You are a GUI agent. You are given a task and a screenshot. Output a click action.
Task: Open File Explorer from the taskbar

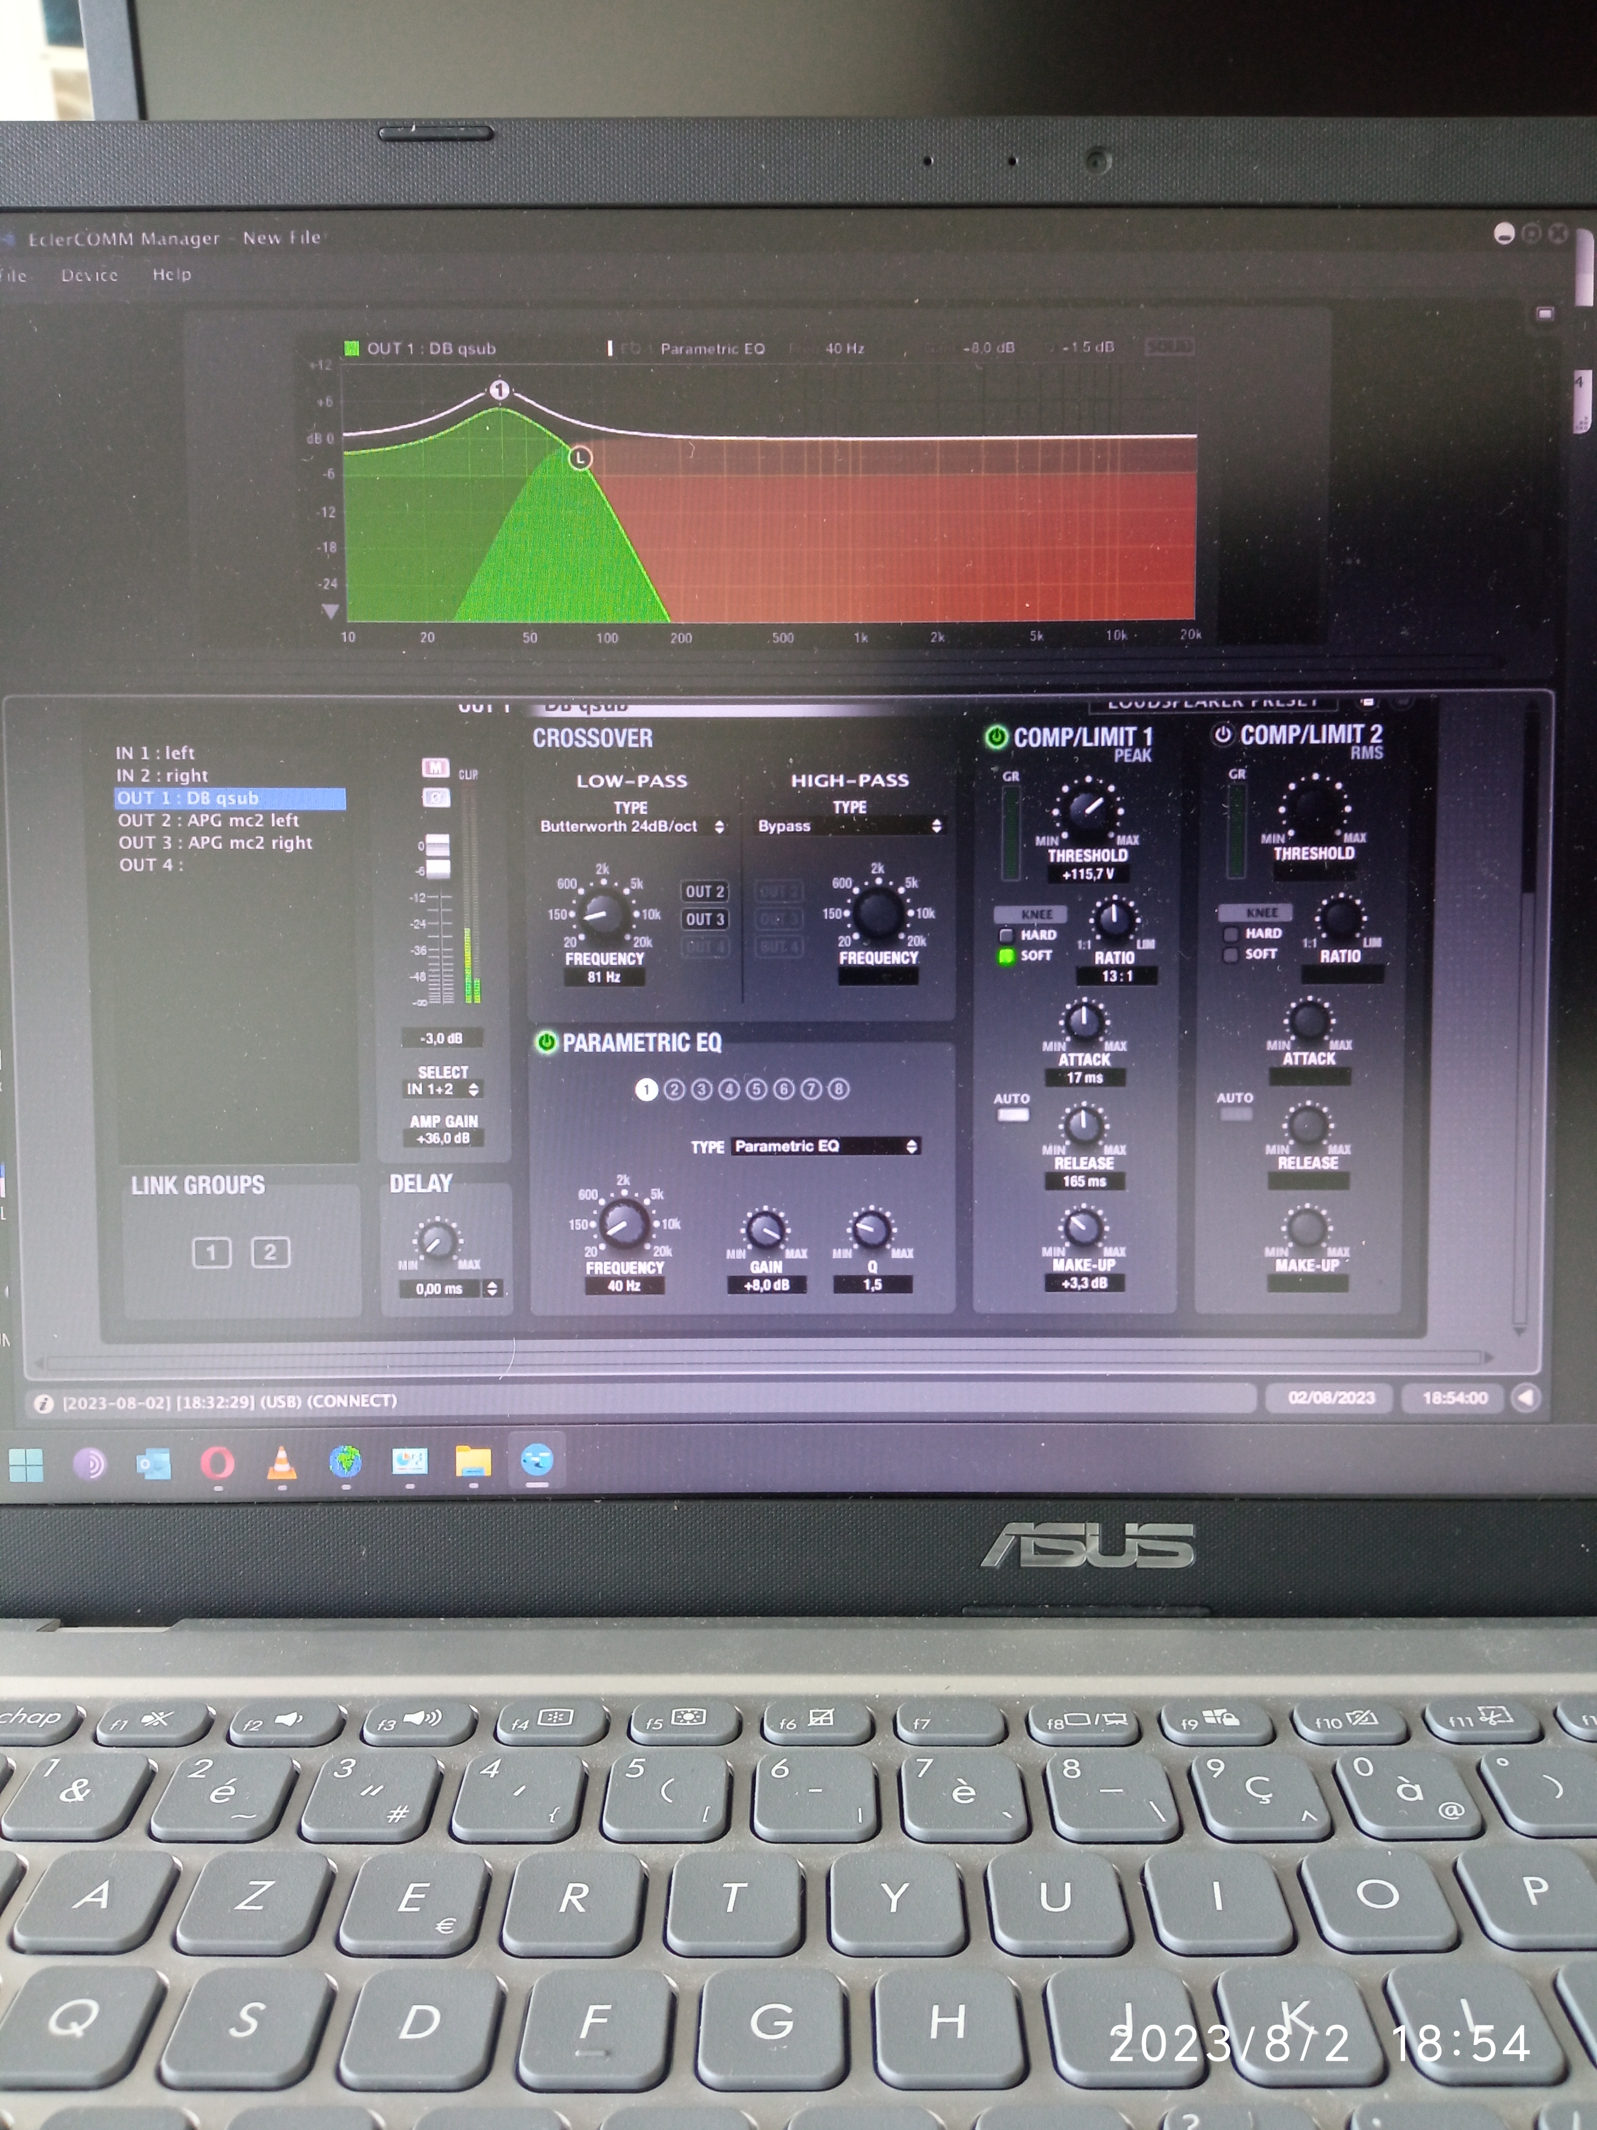[472, 1462]
